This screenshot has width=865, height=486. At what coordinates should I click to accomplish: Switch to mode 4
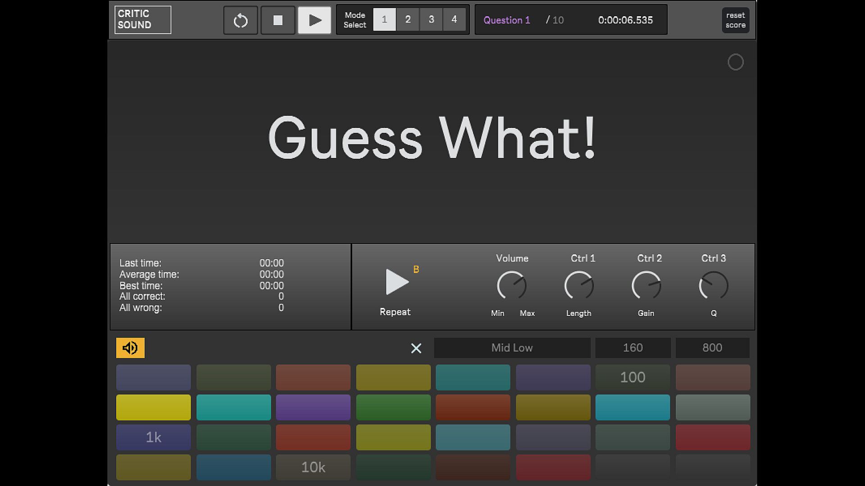[x=454, y=19]
